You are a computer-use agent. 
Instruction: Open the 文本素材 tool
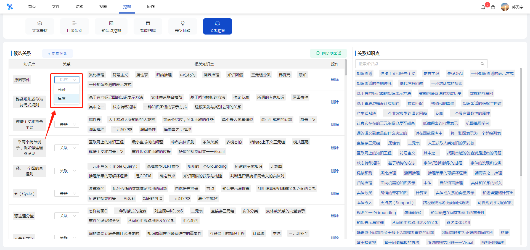(x=40, y=27)
